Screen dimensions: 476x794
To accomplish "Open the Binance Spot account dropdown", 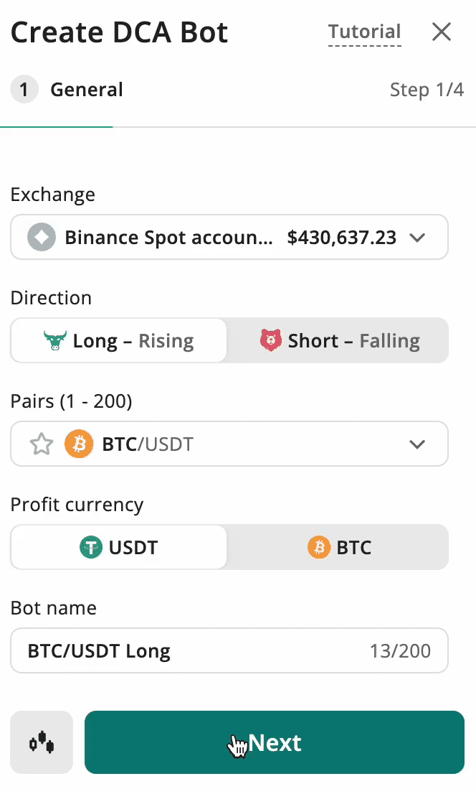I will click(229, 237).
